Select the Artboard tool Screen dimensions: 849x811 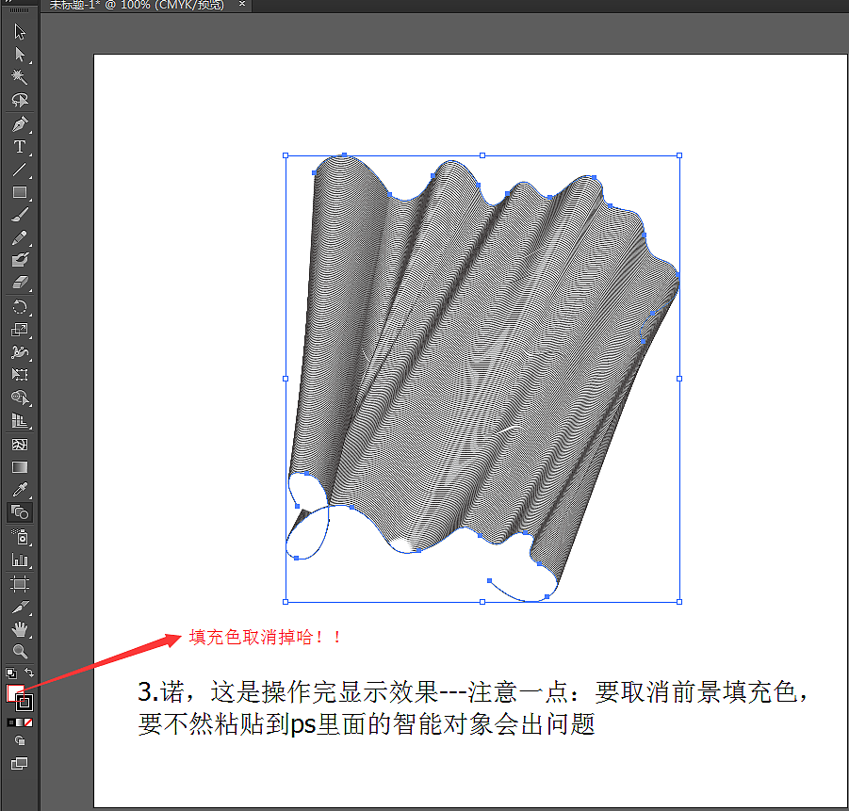[x=20, y=584]
